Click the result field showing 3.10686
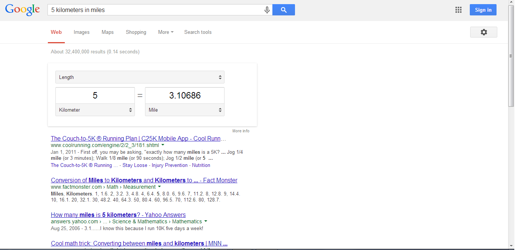This screenshot has height=250, width=515. (185, 95)
